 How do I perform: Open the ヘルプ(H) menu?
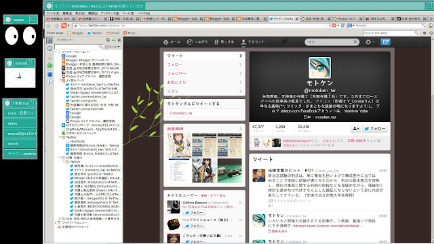tap(143, 14)
